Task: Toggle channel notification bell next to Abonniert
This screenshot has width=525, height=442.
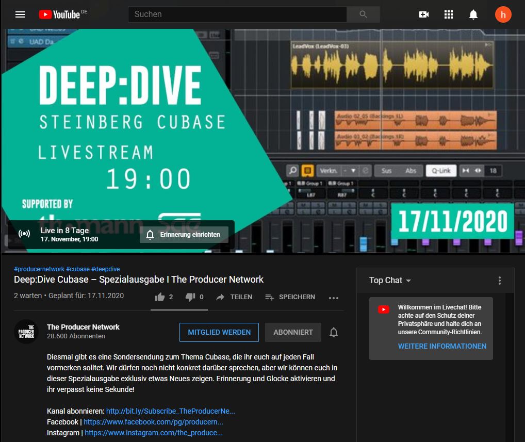Action: tap(334, 332)
